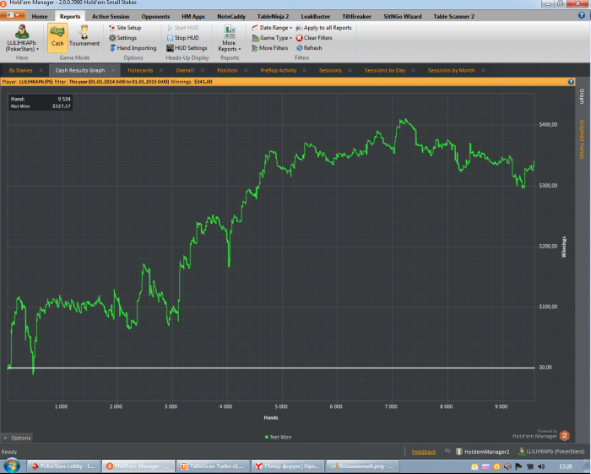This screenshot has width=591, height=474.
Task: Open the application orange menu button
Action: click(x=13, y=15)
